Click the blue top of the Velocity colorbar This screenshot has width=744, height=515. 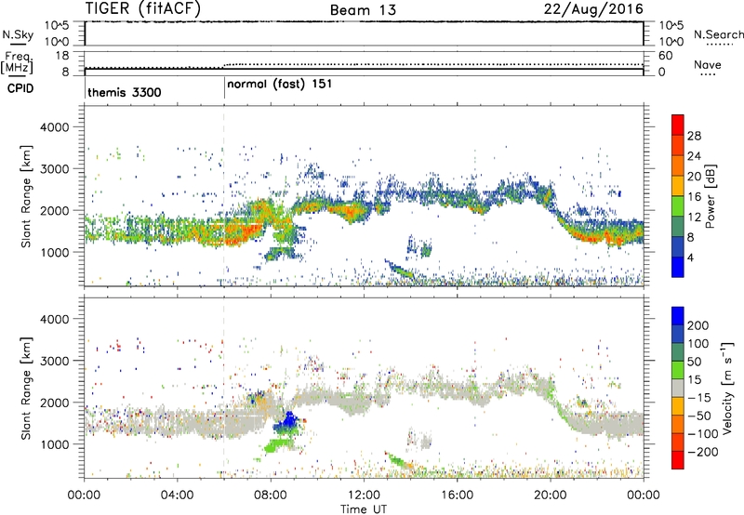678,316
